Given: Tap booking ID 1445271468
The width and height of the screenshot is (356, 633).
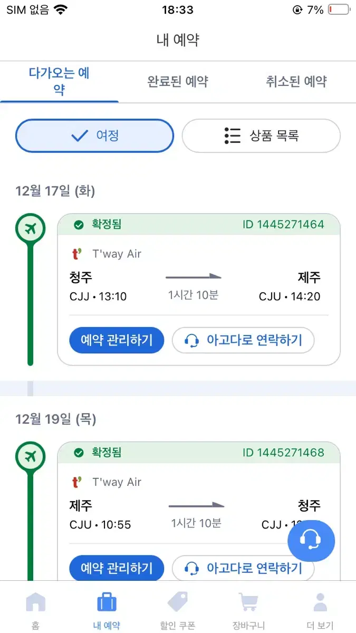Looking at the screenshot, I should pyautogui.click(x=283, y=453).
